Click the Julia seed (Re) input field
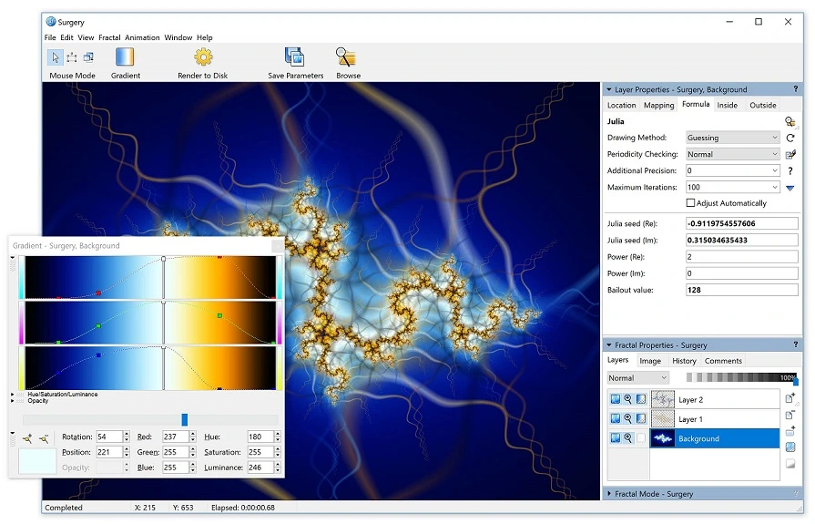The width and height of the screenshot is (815, 524). [742, 224]
